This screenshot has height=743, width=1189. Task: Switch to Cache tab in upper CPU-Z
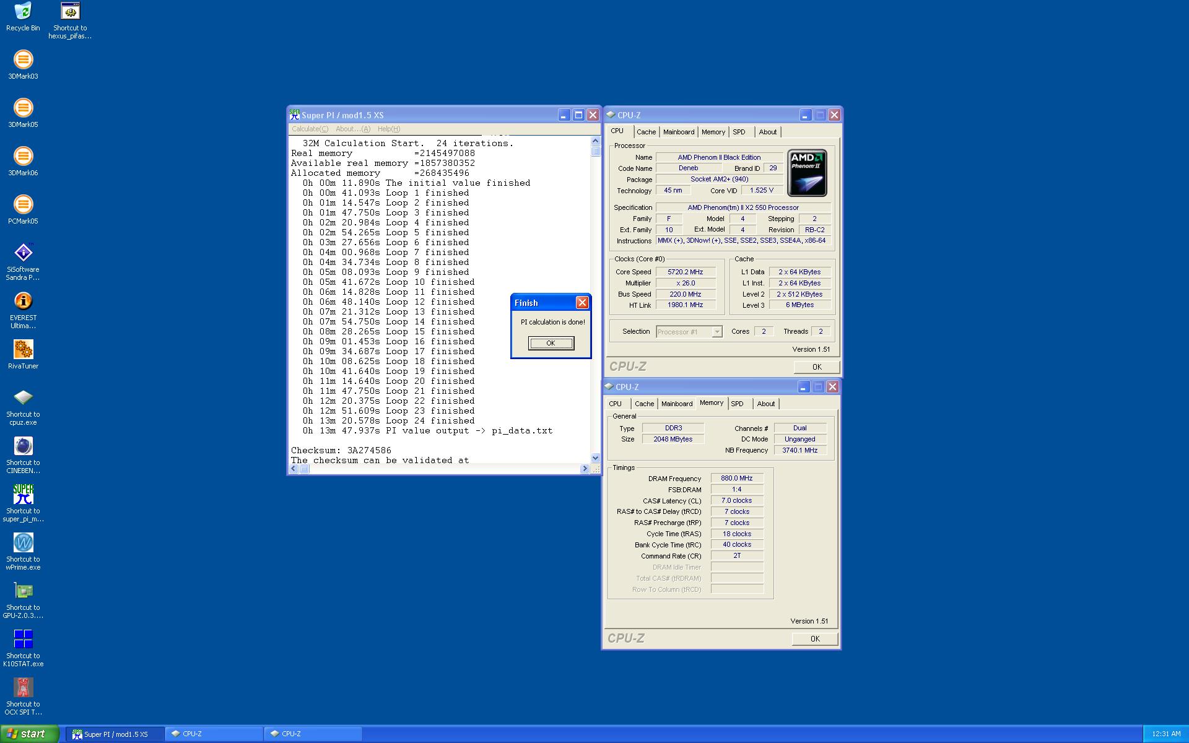click(x=646, y=132)
